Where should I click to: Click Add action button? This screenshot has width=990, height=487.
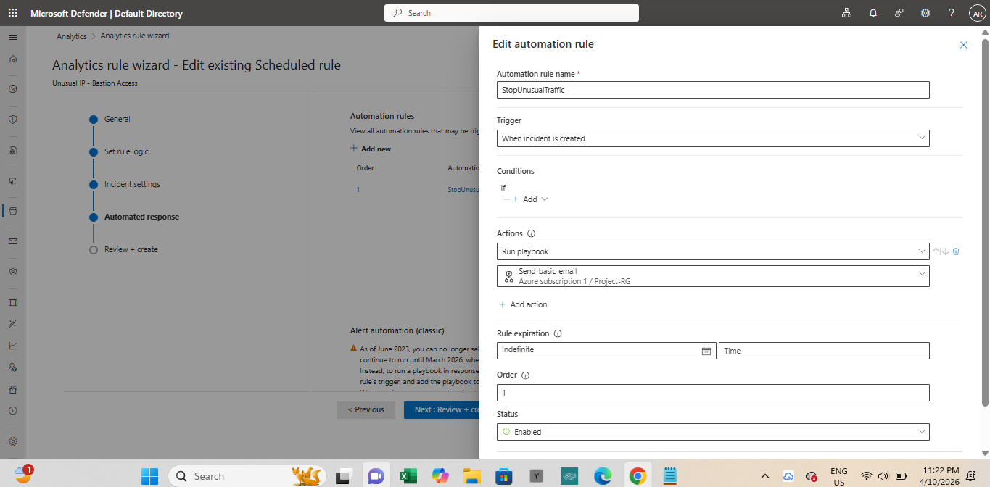(523, 304)
